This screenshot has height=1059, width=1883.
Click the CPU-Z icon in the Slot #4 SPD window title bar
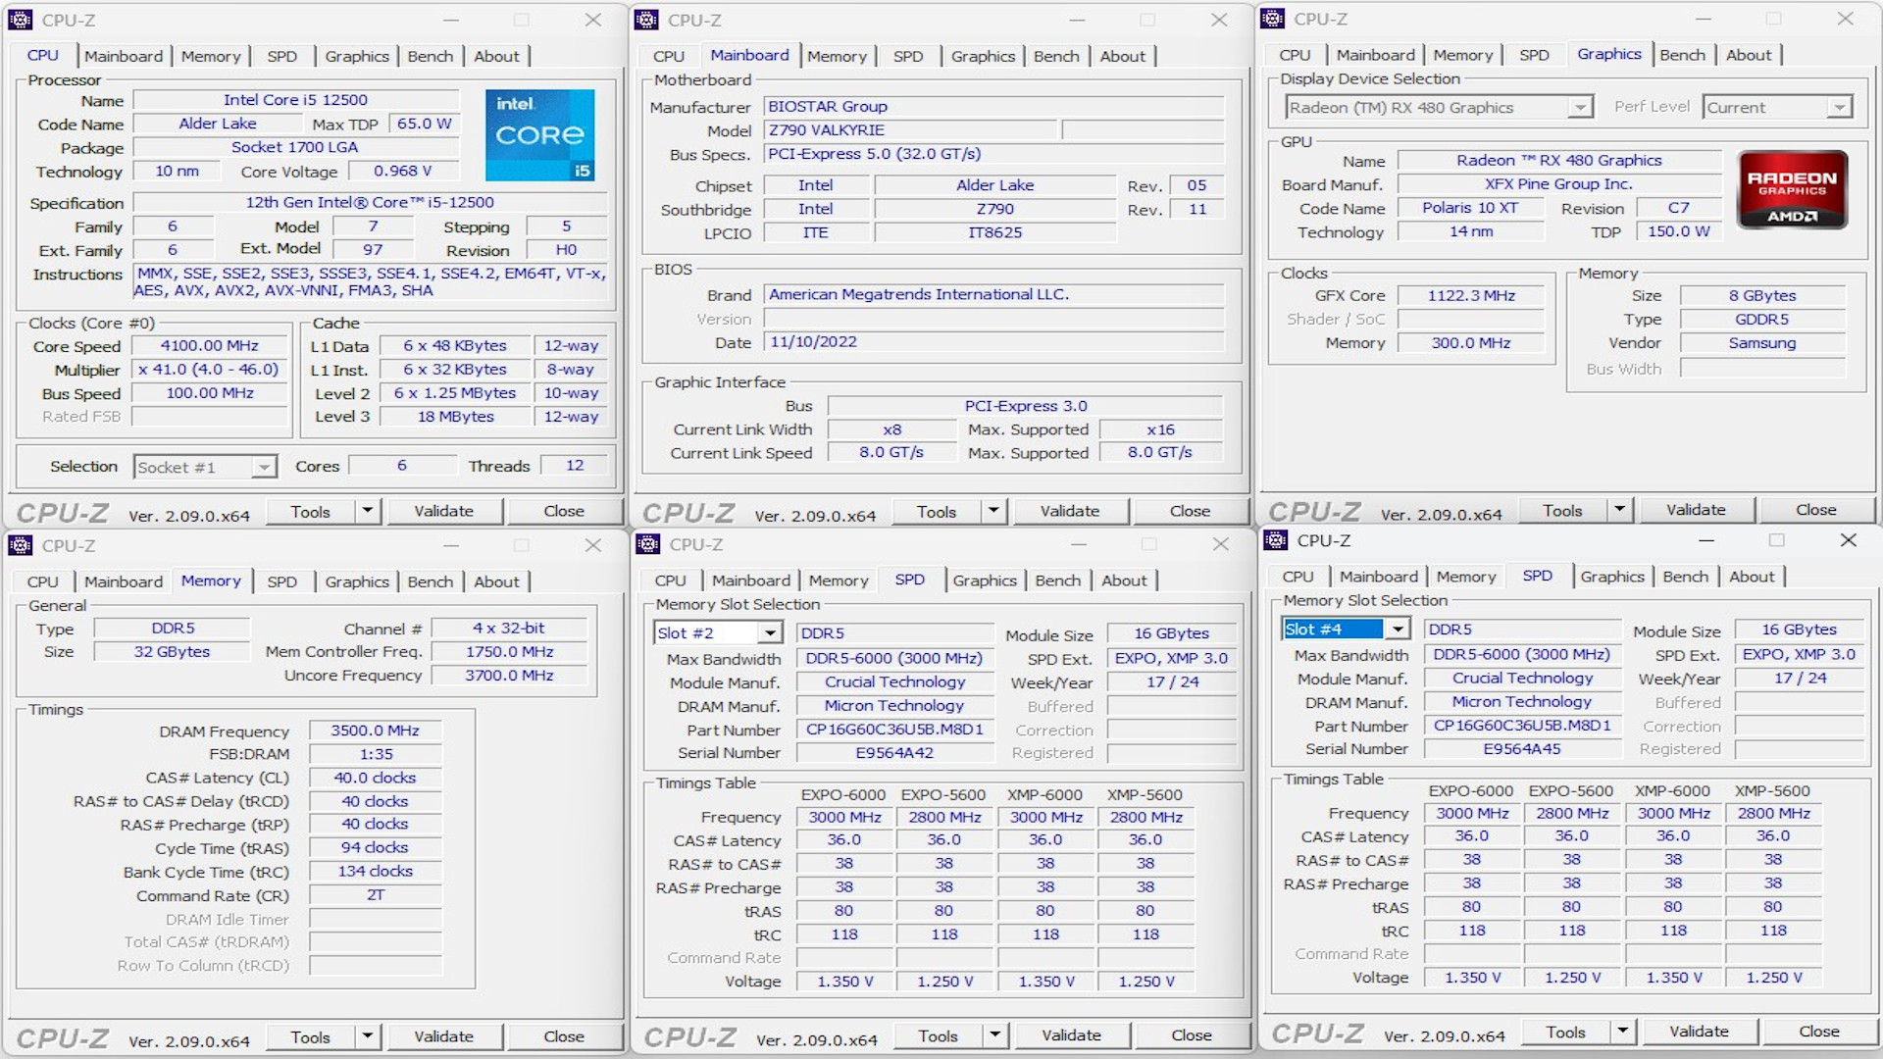pyautogui.click(x=1276, y=540)
